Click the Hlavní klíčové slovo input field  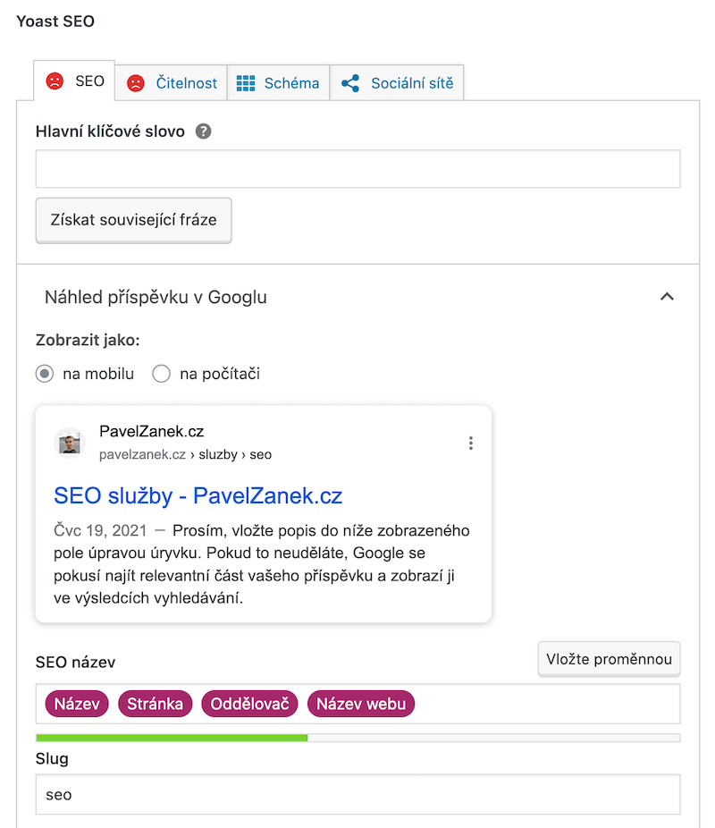[x=357, y=169]
